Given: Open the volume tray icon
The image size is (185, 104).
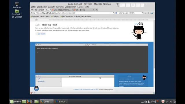Looking at the screenshot, I should 155,102.
